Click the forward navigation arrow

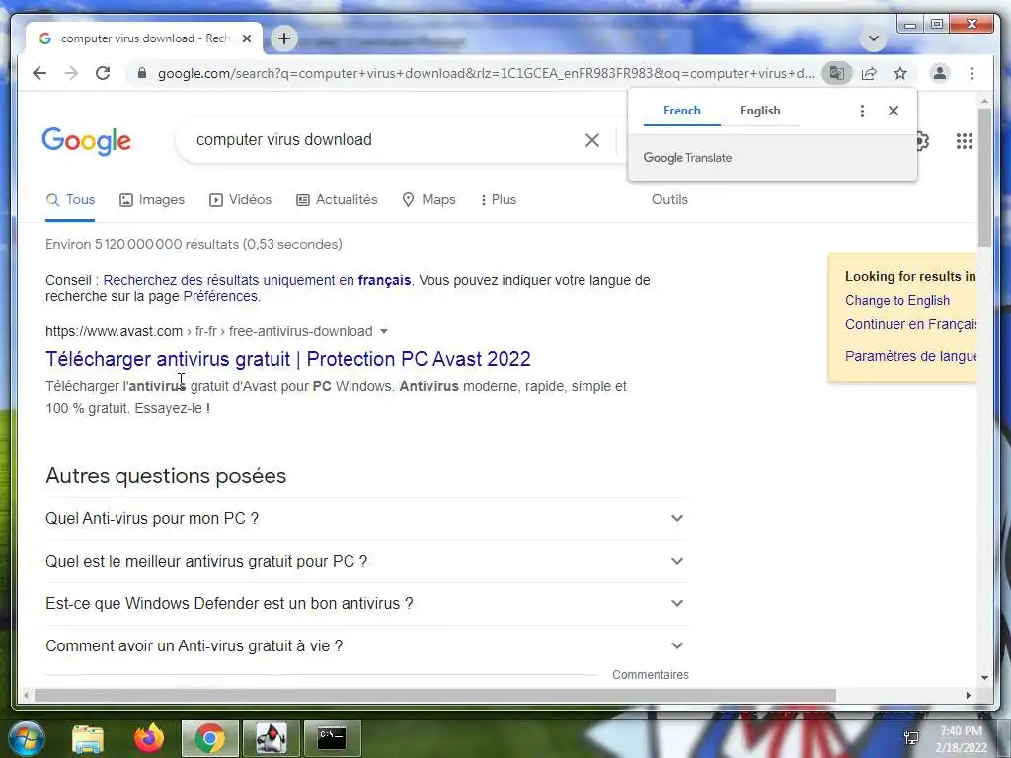click(x=71, y=73)
